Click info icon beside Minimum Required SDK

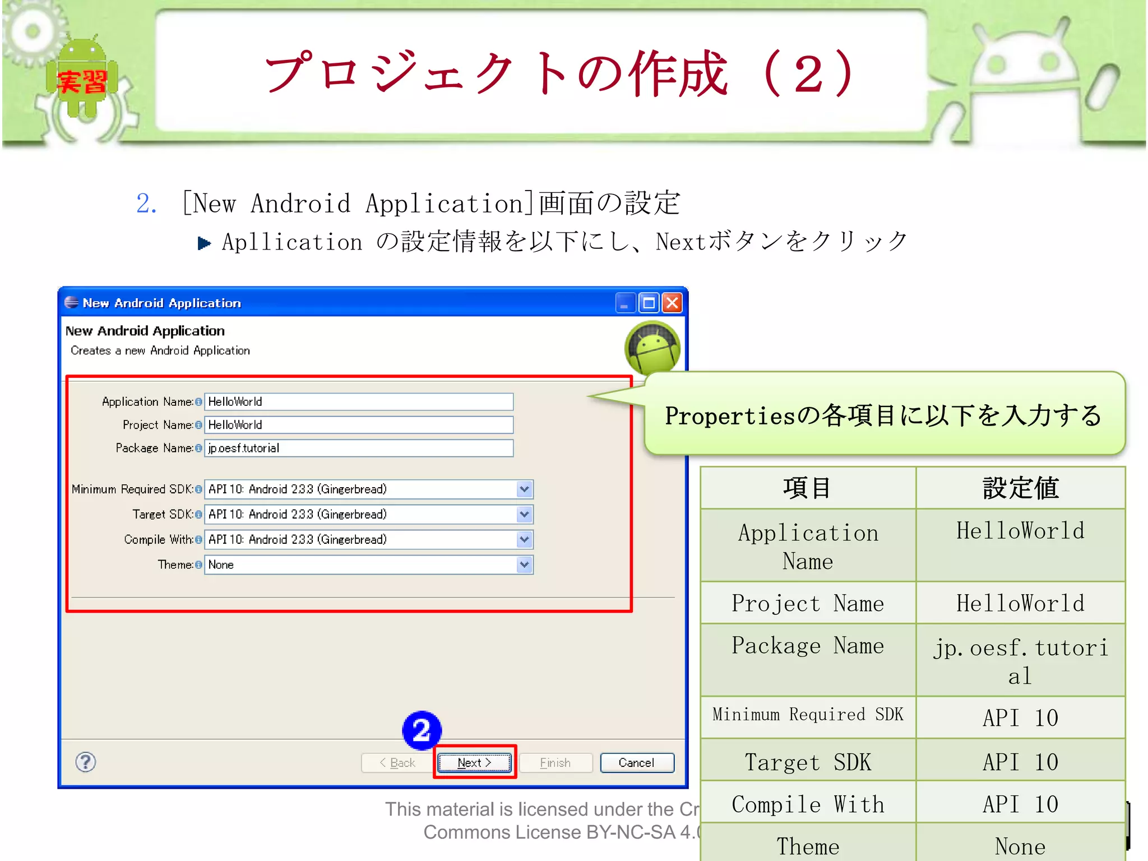tap(198, 489)
